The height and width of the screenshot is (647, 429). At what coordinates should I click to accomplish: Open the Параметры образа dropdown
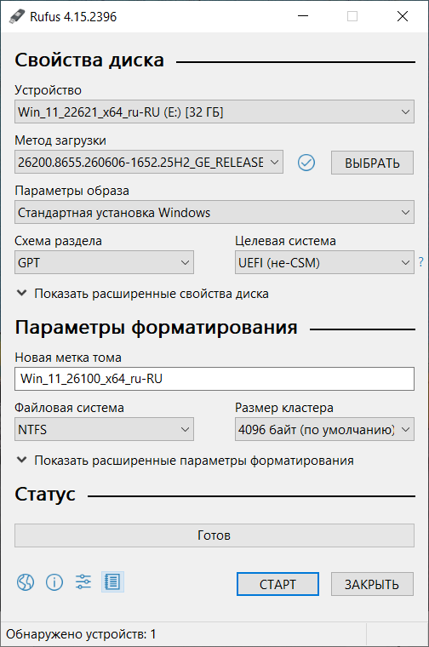[x=214, y=213]
